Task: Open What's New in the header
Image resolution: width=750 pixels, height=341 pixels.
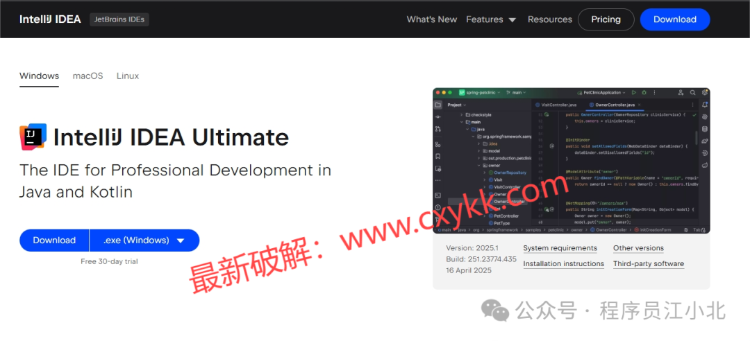Action: tap(432, 19)
